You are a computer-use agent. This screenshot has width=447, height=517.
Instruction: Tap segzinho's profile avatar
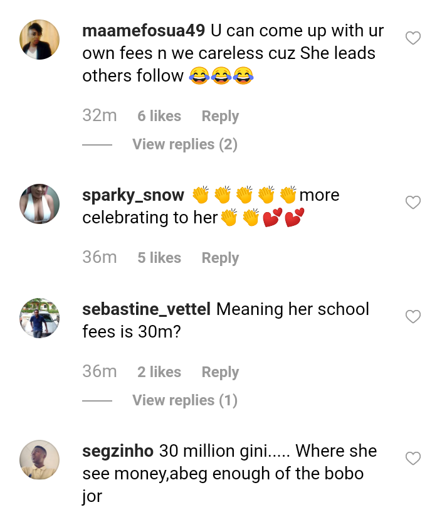tap(39, 460)
